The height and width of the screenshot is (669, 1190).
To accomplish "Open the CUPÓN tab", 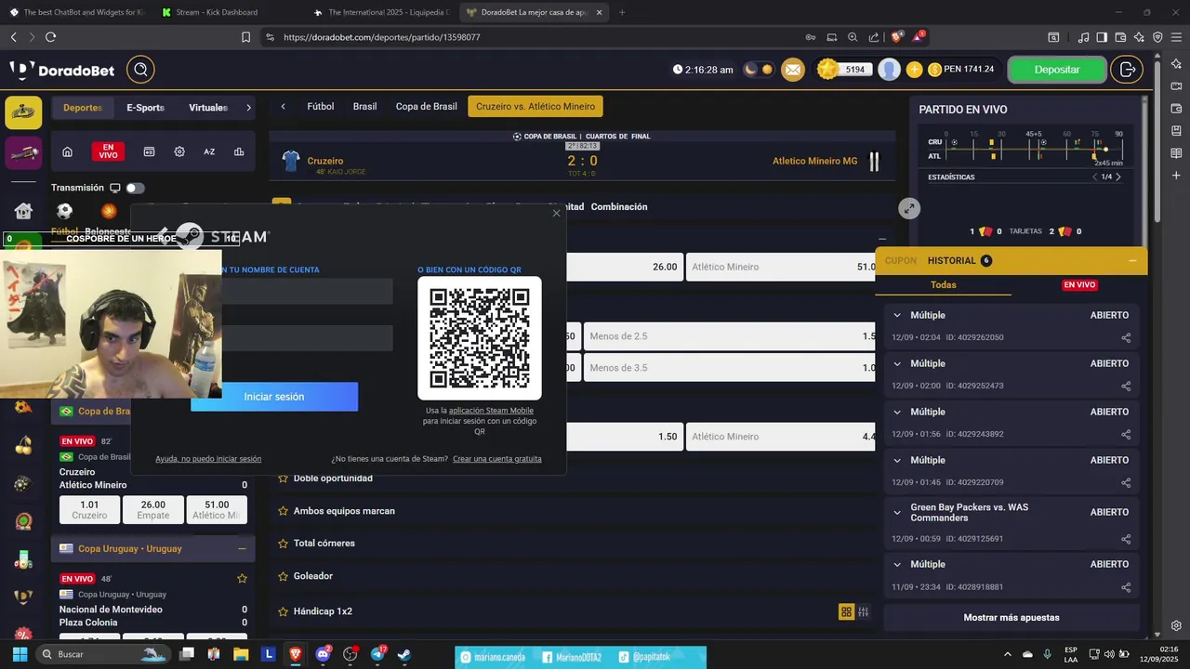I will [901, 261].
